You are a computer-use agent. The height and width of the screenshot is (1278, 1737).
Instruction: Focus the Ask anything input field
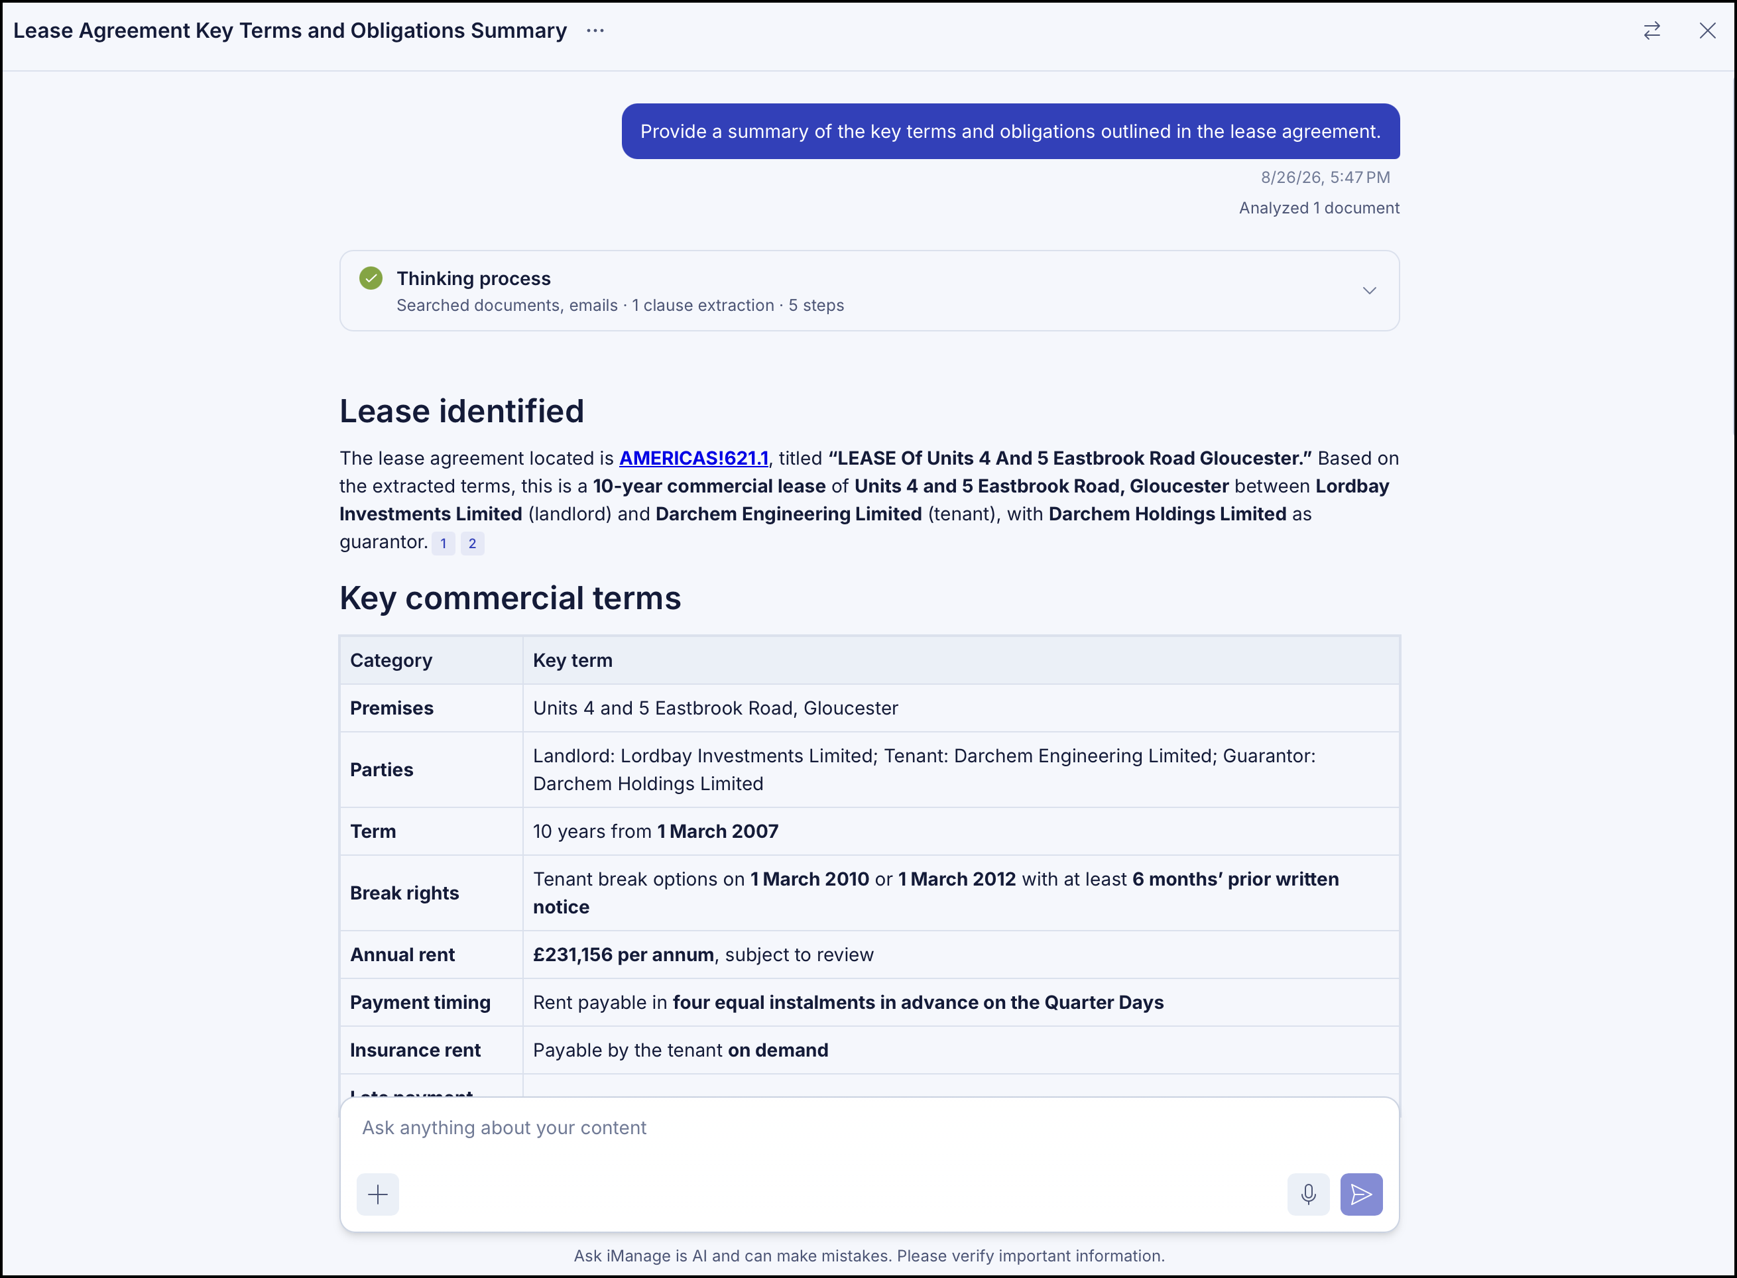869,1128
